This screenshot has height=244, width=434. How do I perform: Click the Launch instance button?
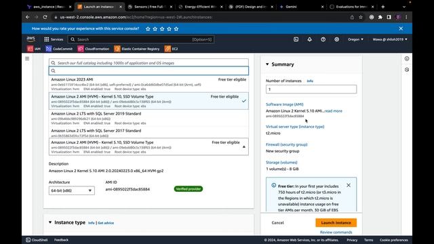tap(336, 222)
